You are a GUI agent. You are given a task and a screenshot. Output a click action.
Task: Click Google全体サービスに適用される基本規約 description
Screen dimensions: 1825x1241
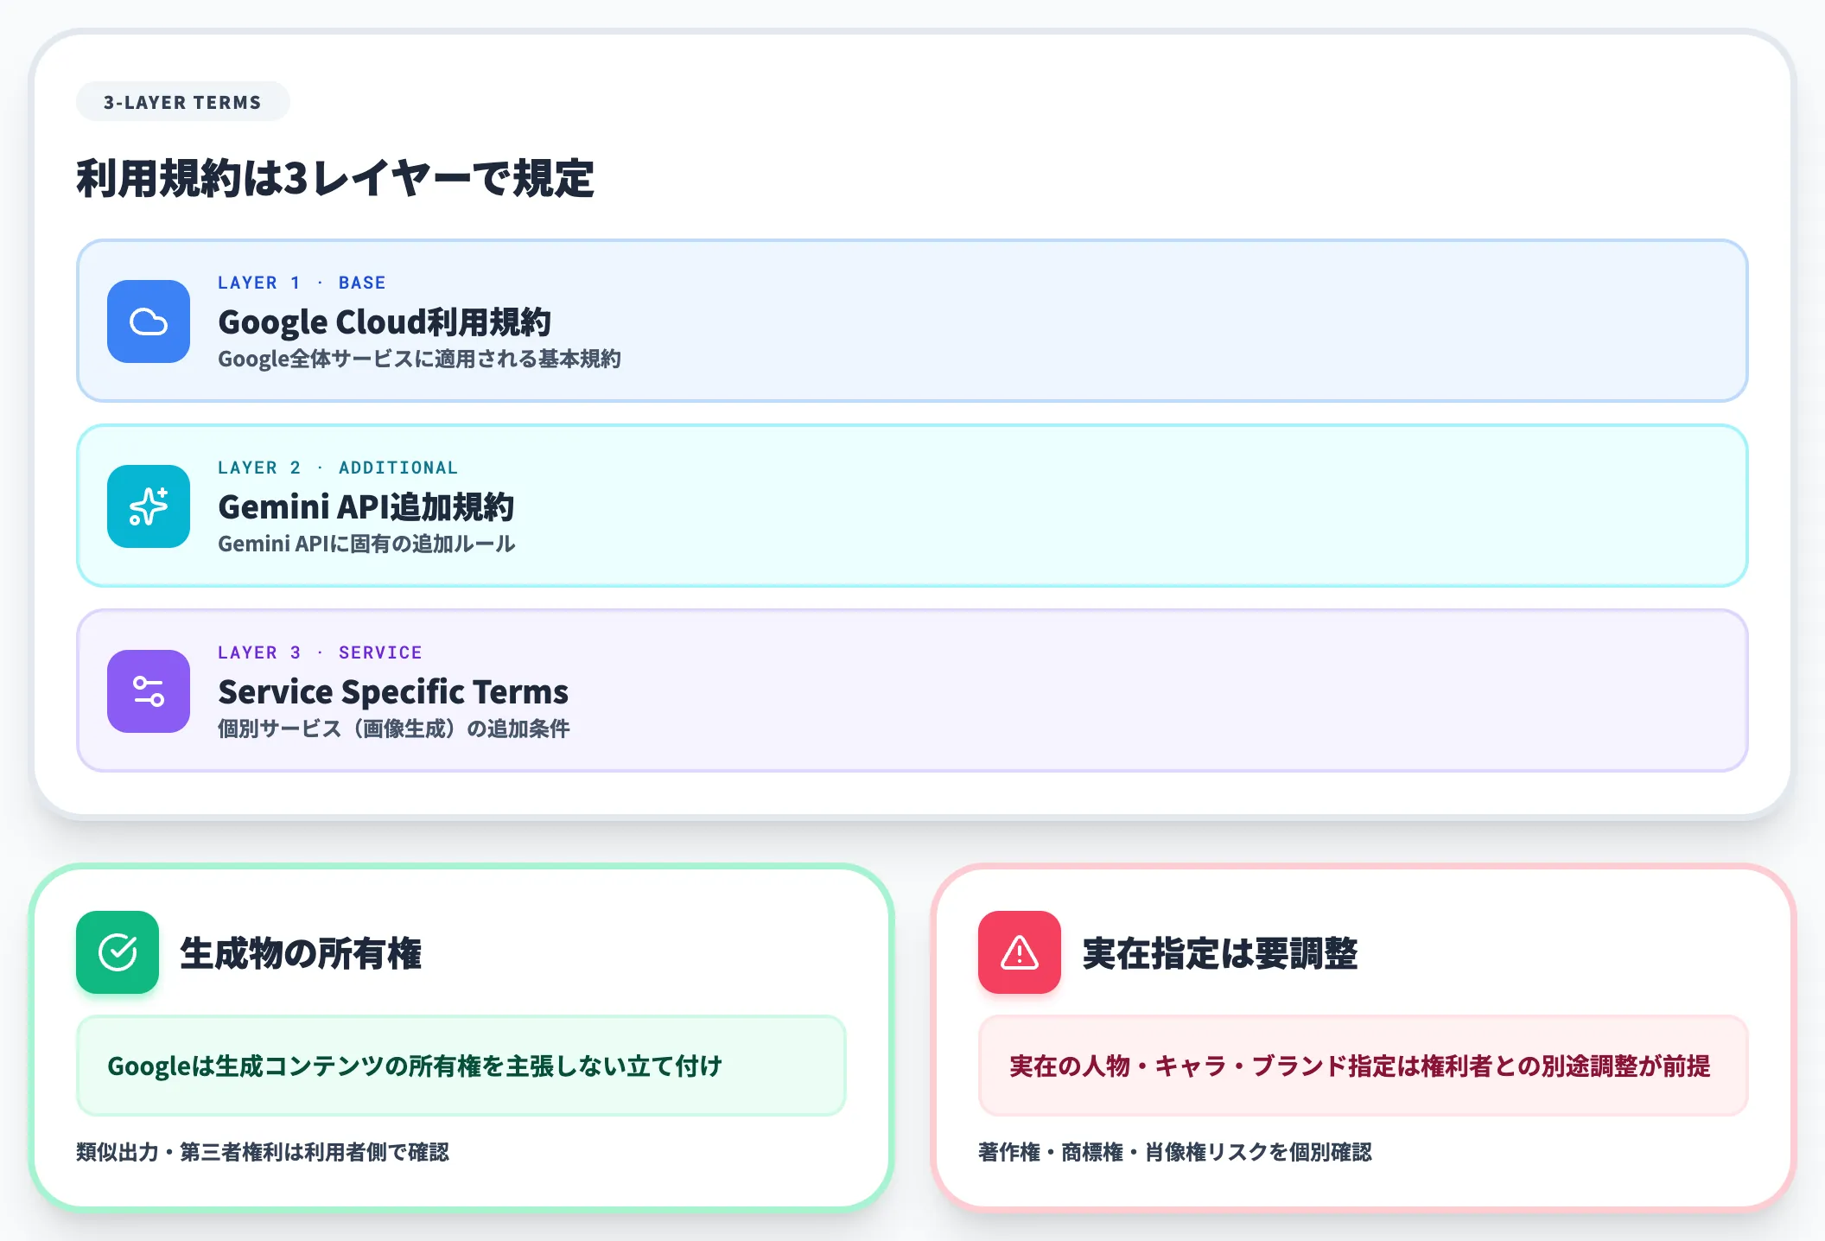click(x=419, y=359)
